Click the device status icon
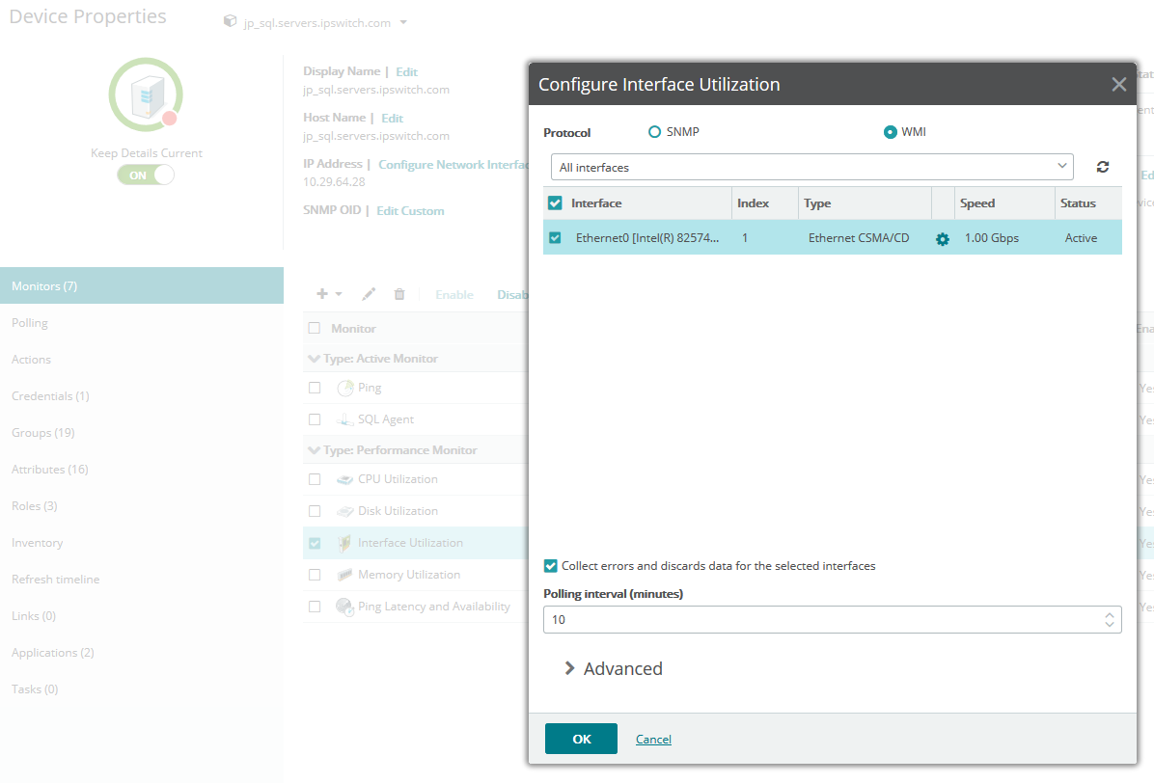 146,94
